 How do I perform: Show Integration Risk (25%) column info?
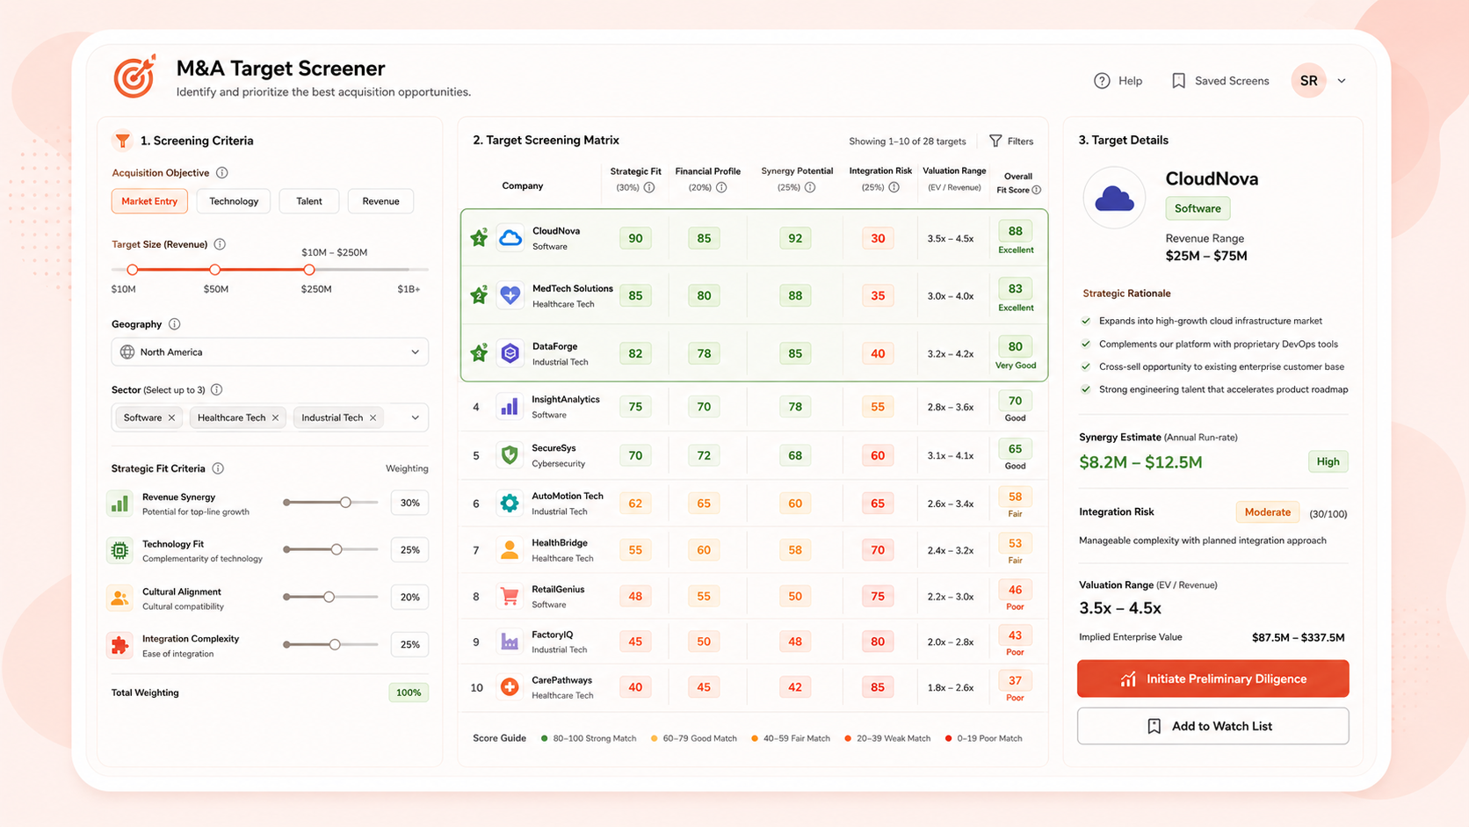point(894,187)
